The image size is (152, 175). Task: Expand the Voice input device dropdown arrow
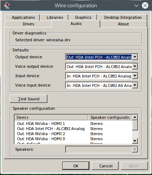pos(135,85)
